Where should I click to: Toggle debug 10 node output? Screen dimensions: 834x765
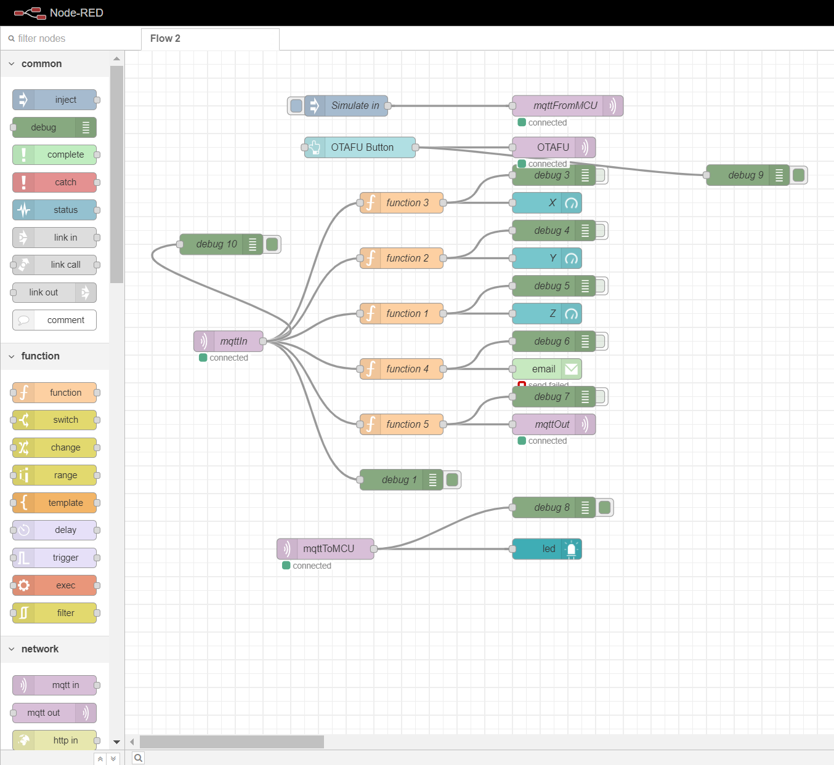[x=272, y=244]
